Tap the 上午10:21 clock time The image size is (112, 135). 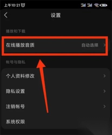[12, 5]
